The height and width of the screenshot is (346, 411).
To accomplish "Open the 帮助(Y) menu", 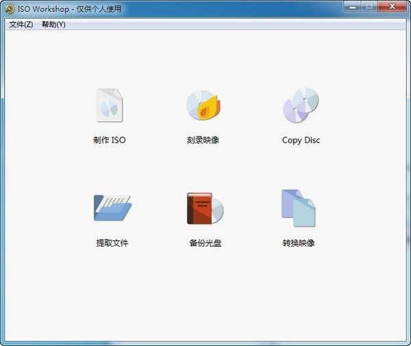I will (53, 24).
